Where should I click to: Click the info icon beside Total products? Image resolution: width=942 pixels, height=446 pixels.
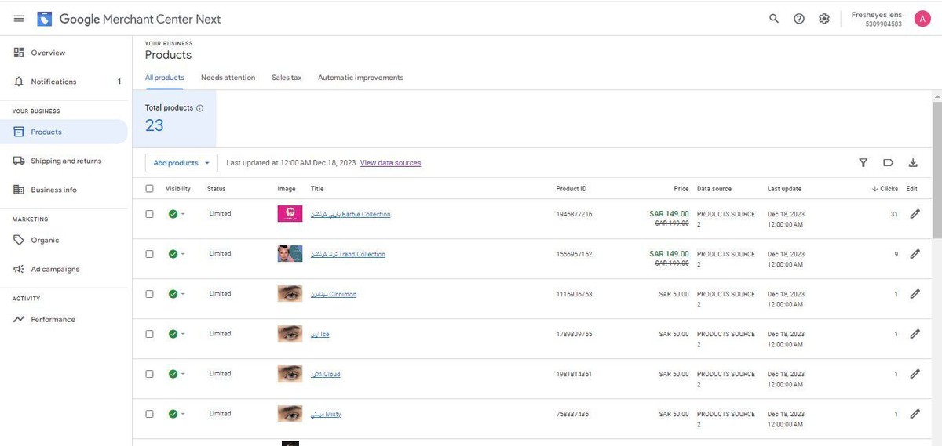coord(199,108)
